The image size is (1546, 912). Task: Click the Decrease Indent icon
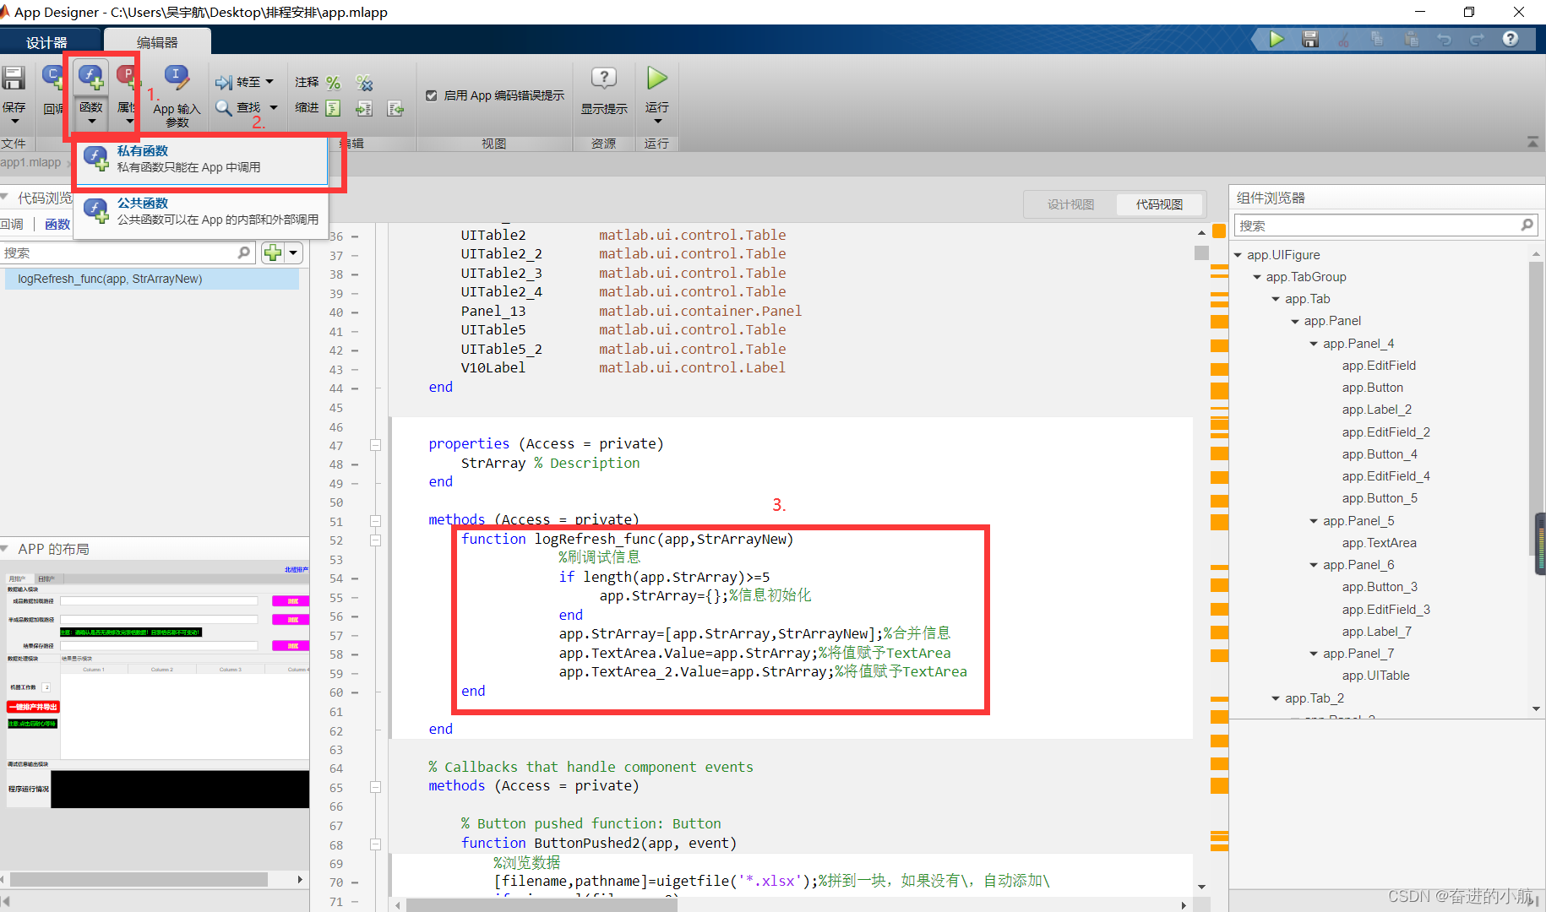tap(395, 108)
